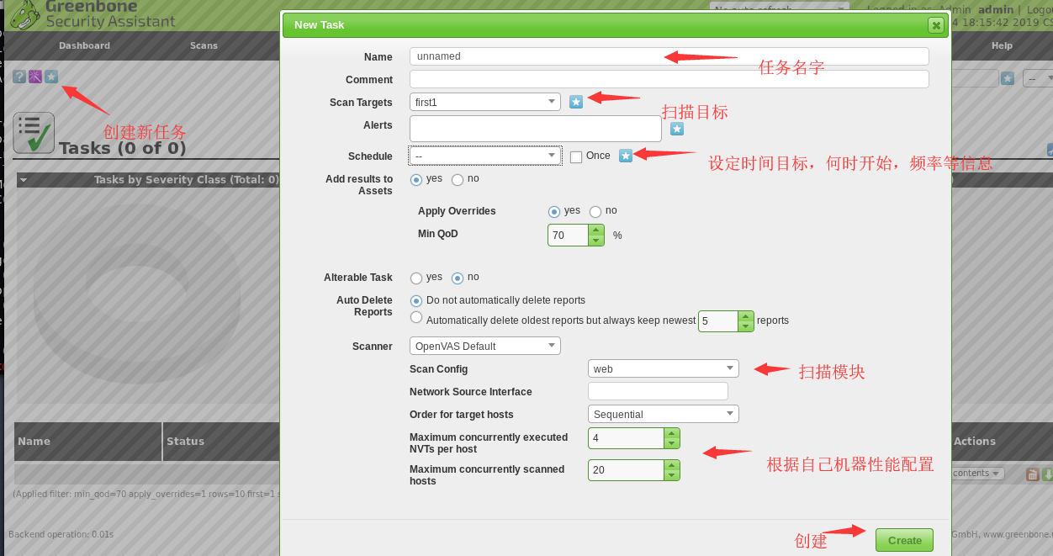
Task: Click the Comment input field
Action: (x=669, y=79)
